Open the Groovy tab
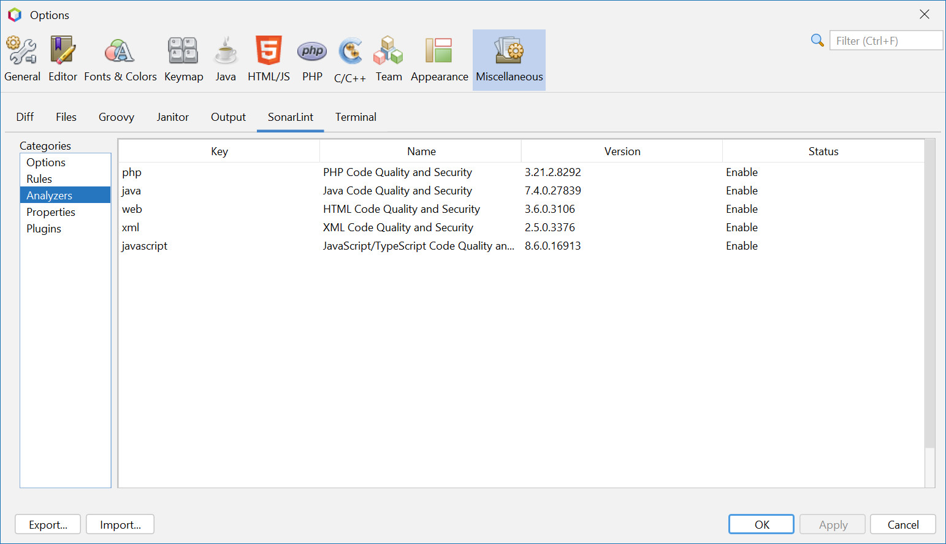 point(116,117)
